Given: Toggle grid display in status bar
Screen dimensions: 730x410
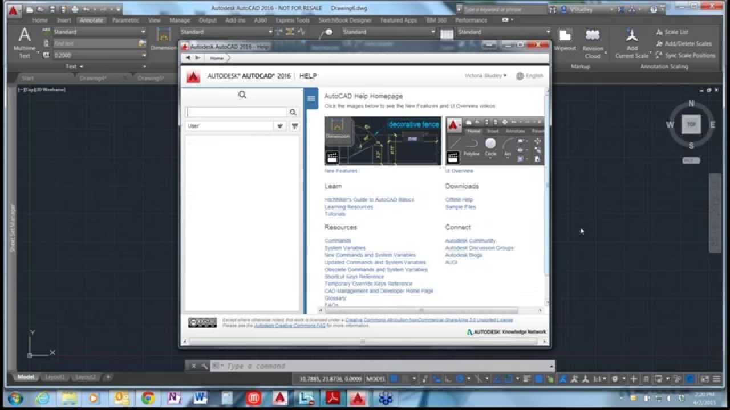Looking at the screenshot, I should [394, 378].
